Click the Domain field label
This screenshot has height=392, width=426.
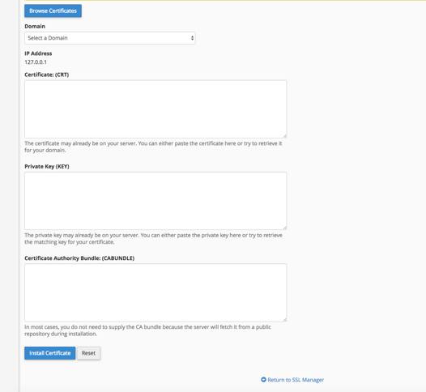[x=35, y=27]
